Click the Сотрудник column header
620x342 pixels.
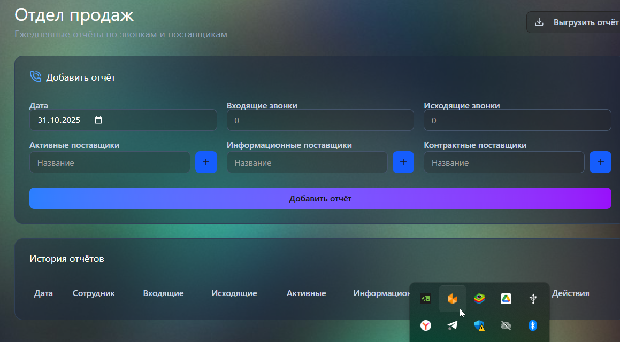94,293
